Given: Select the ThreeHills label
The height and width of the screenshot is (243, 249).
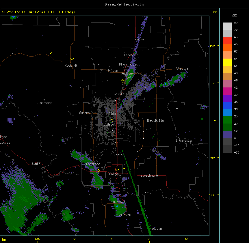Looking at the screenshot, I should click(x=155, y=121).
